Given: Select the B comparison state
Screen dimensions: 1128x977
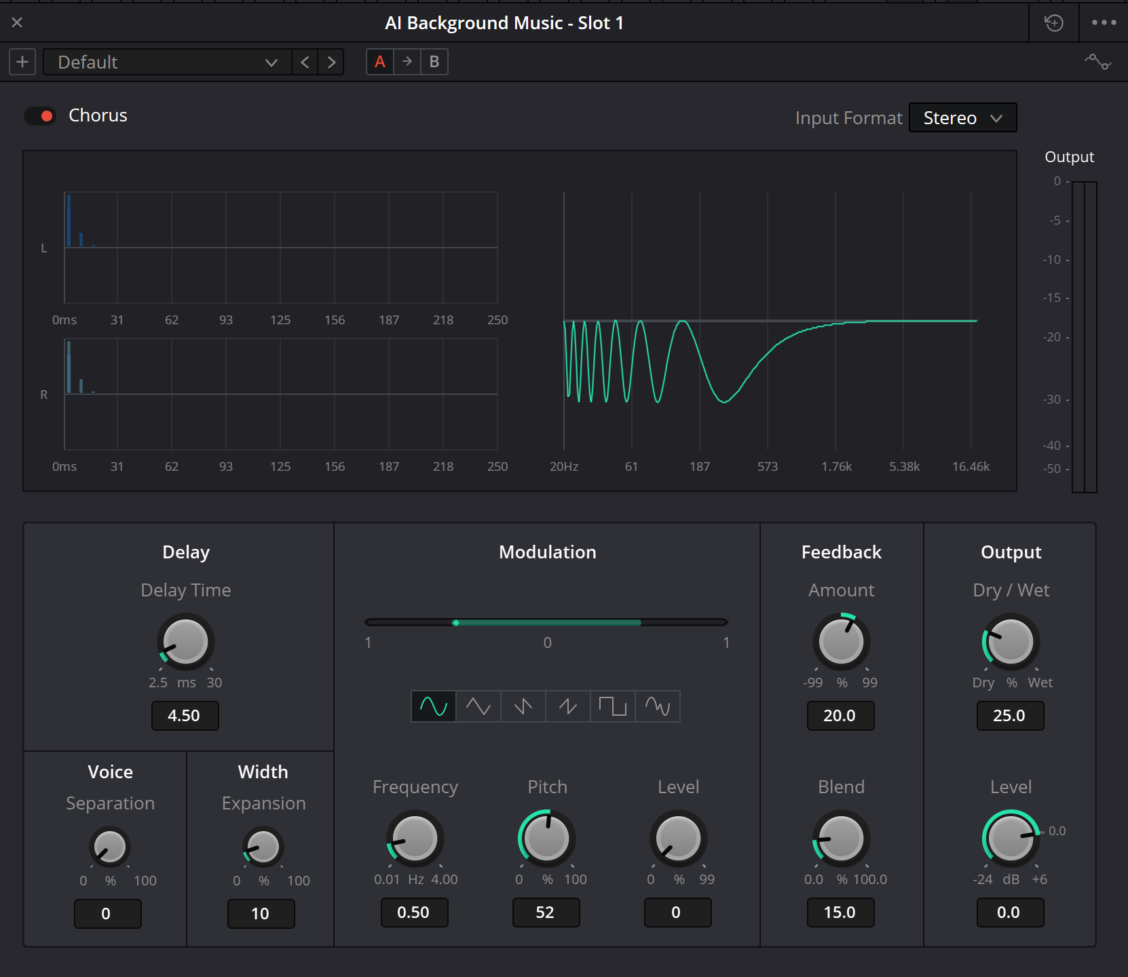Looking at the screenshot, I should click(x=434, y=62).
